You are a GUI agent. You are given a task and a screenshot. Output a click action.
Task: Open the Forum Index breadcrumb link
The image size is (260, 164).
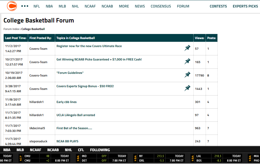[x=11, y=29]
